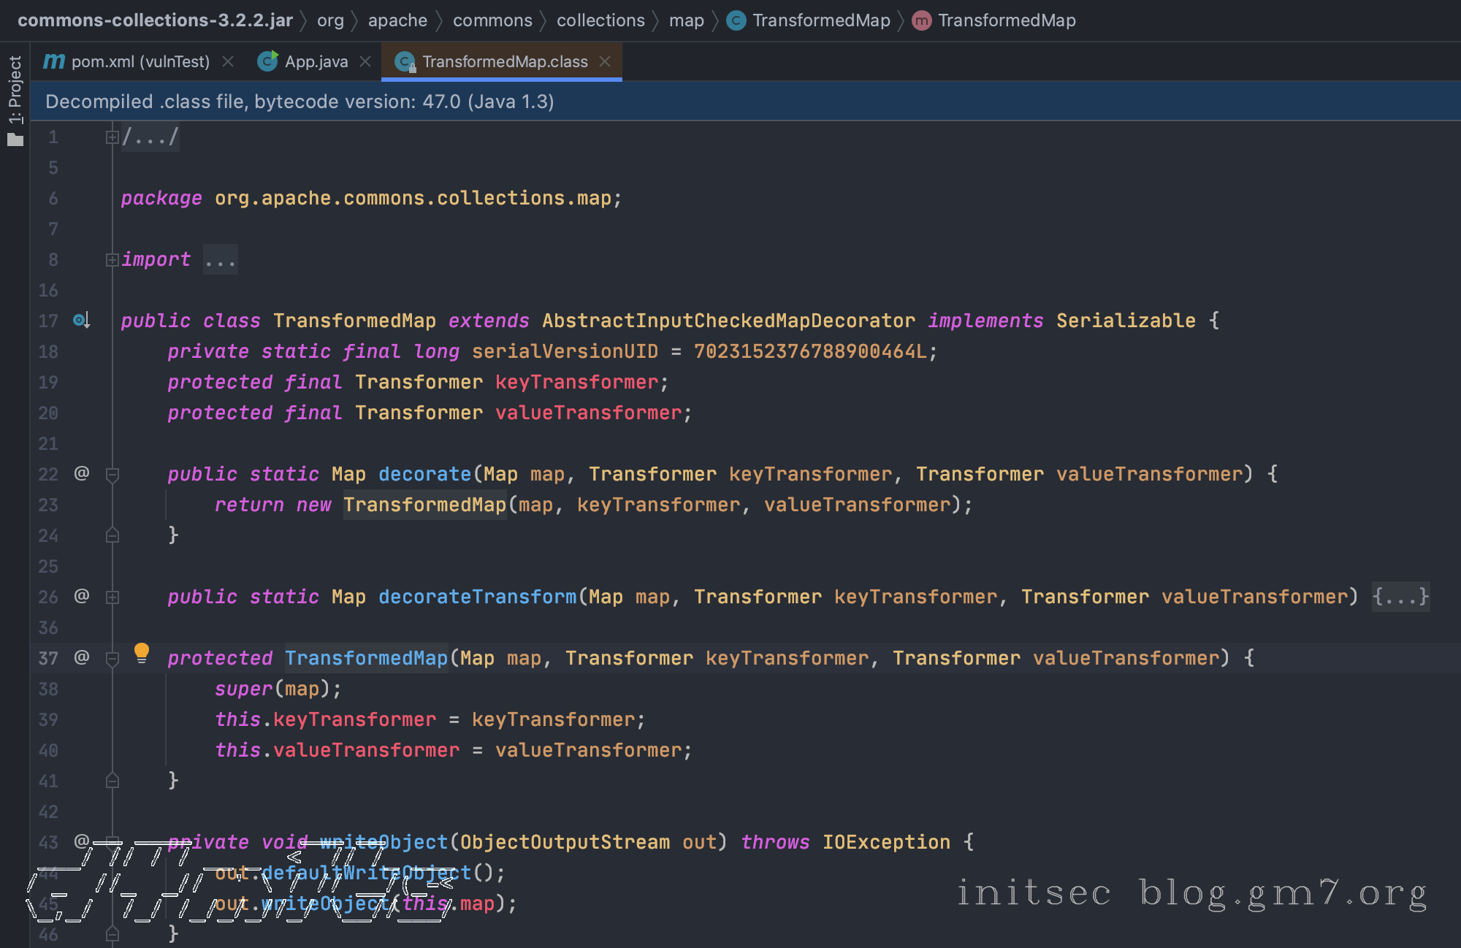This screenshot has width=1461, height=948.
Task: Click the @ gutter marker on line 37
Action: (x=82, y=657)
